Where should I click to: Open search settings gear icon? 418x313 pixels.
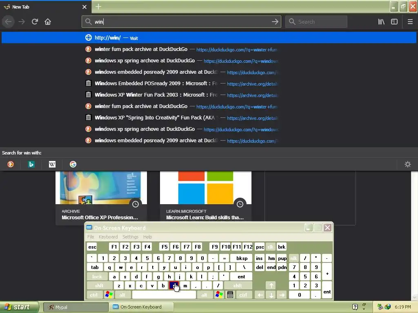[x=408, y=164]
